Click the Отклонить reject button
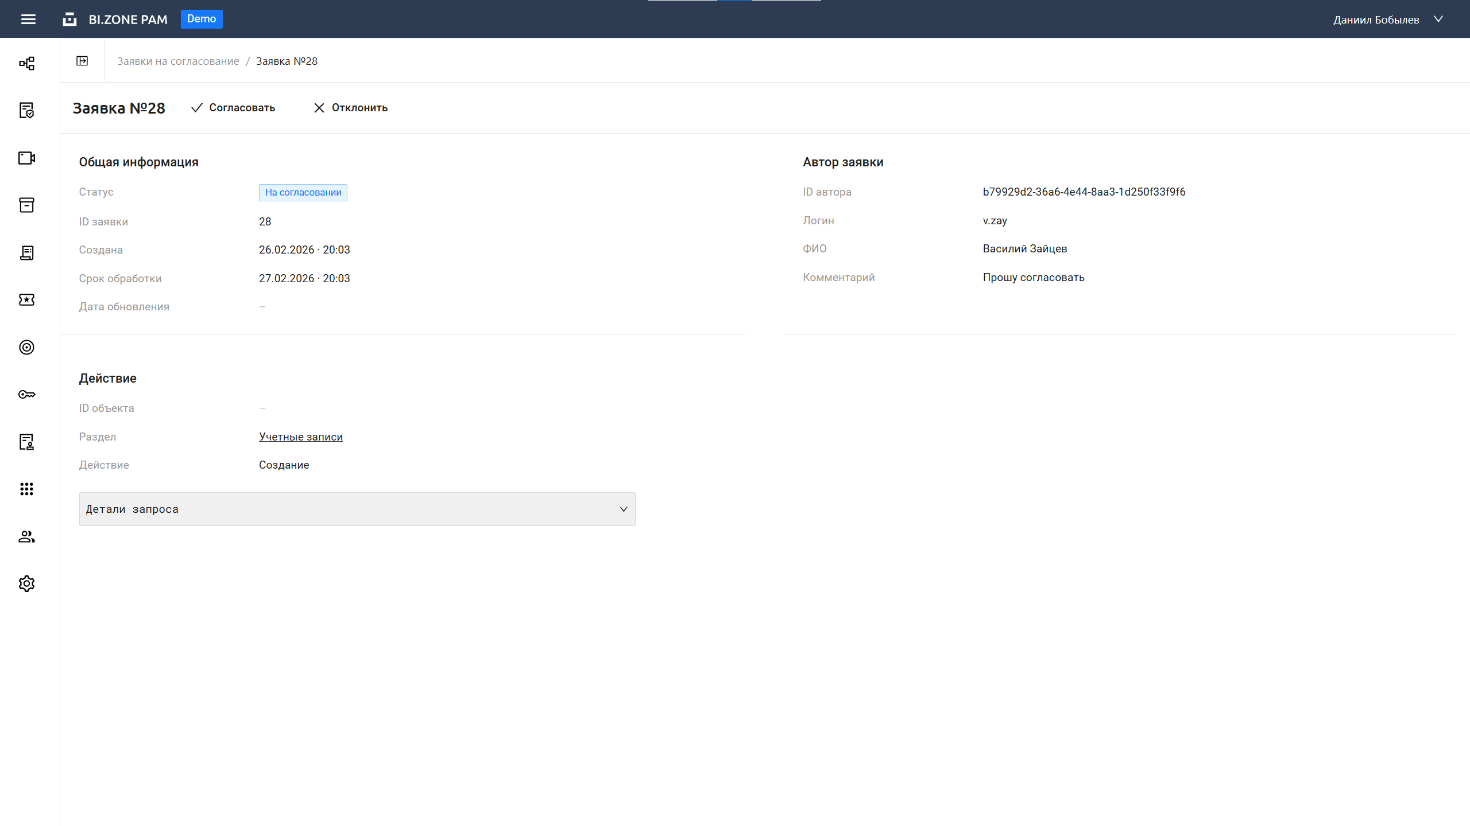Screen dimensions: 1470x826 pyautogui.click(x=351, y=108)
